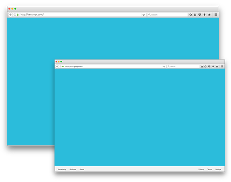Viewport: 231px width, 182px height.
Task: Open Settings in the Google footer
Action: (218, 169)
